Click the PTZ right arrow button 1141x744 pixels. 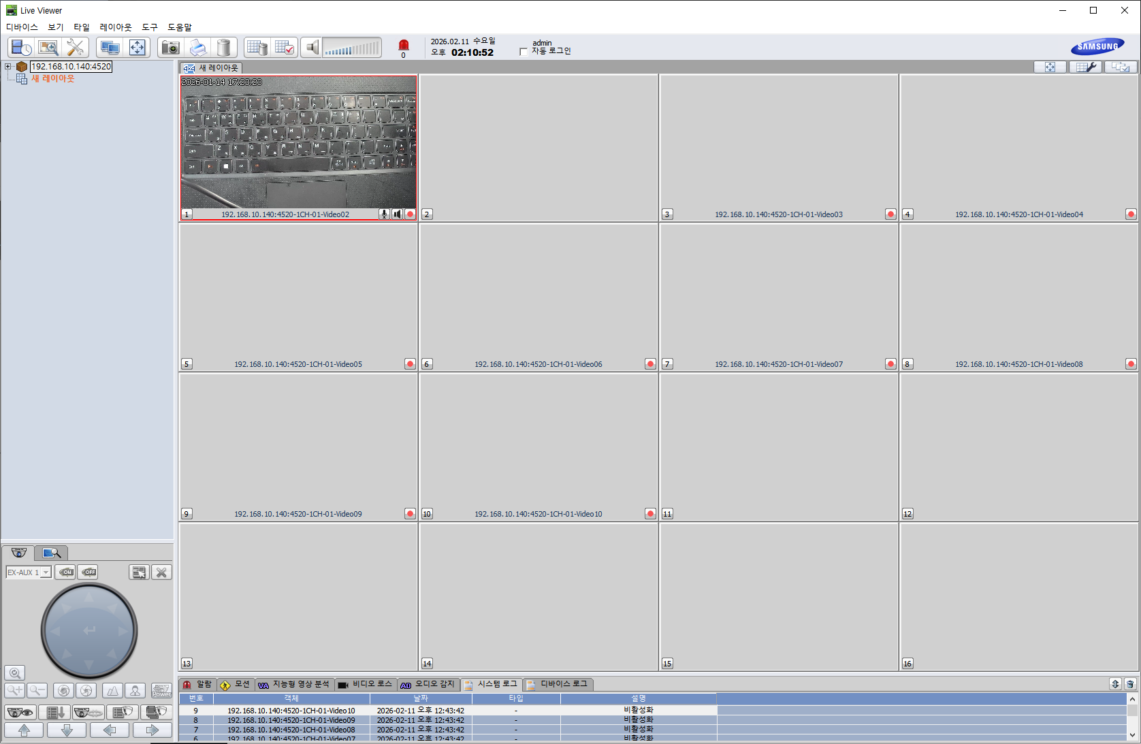pos(152,730)
